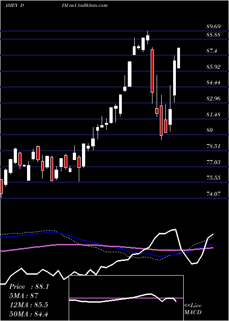Click the 78.51 price level label
The height and width of the screenshot is (321, 229).
(x=213, y=146)
